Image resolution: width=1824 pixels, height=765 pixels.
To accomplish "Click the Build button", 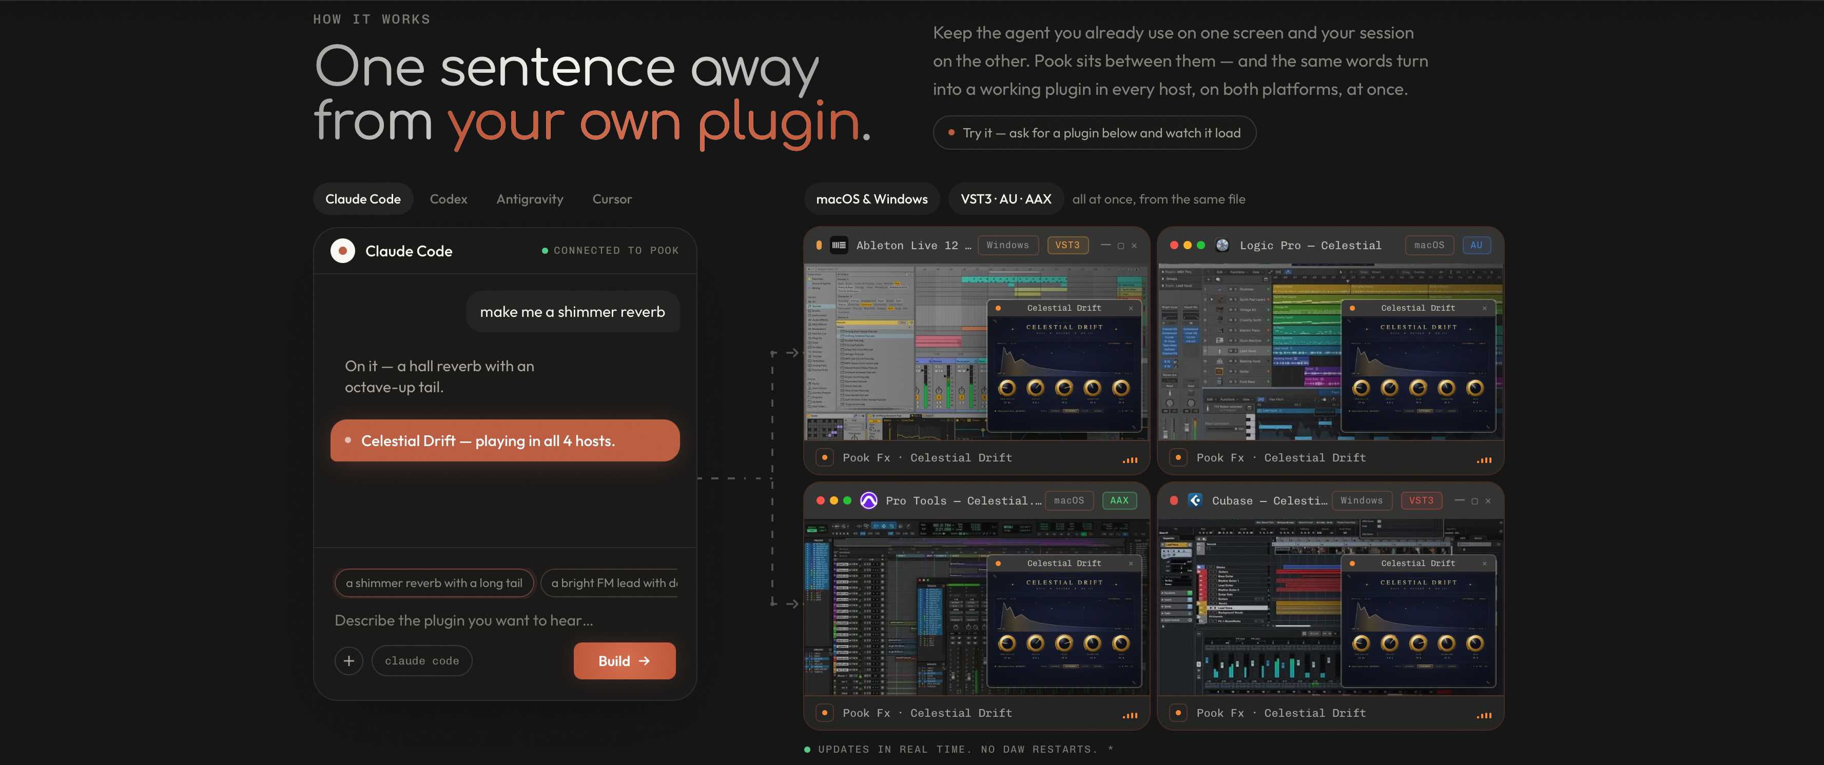I will [624, 660].
